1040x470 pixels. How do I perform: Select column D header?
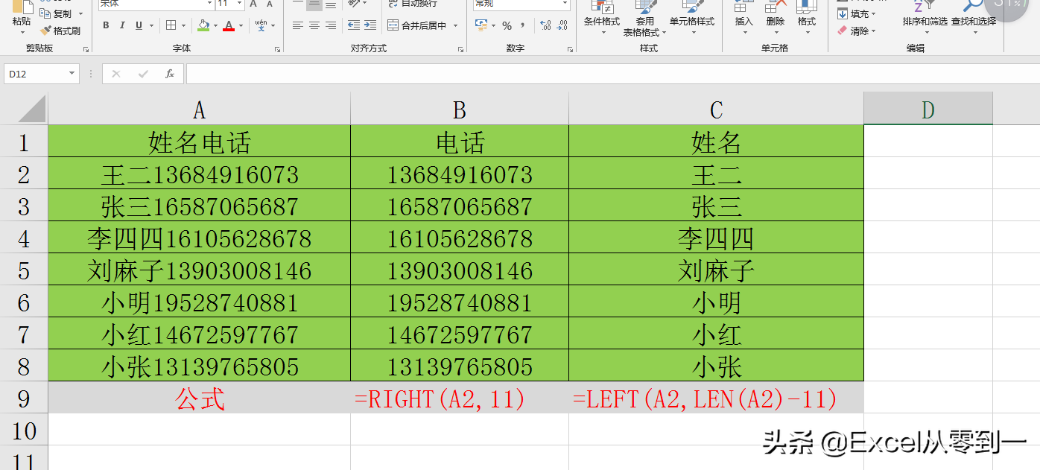928,109
